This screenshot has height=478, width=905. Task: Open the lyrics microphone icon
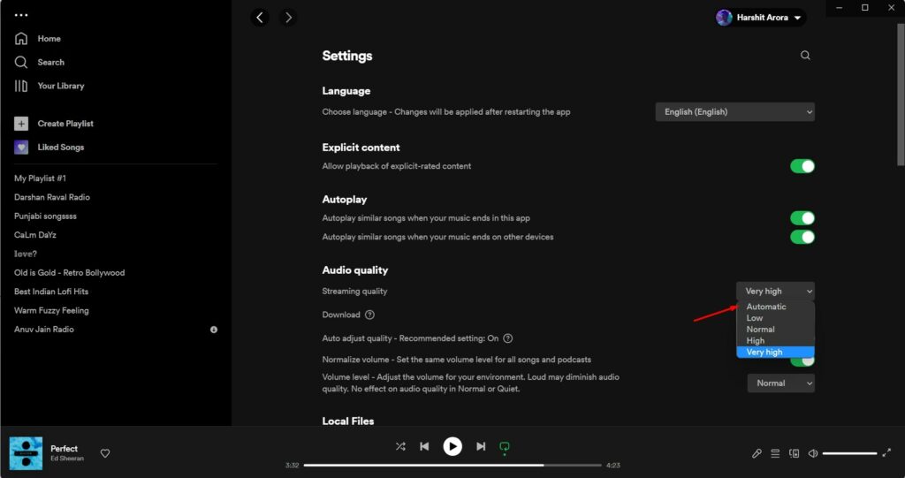pos(757,453)
